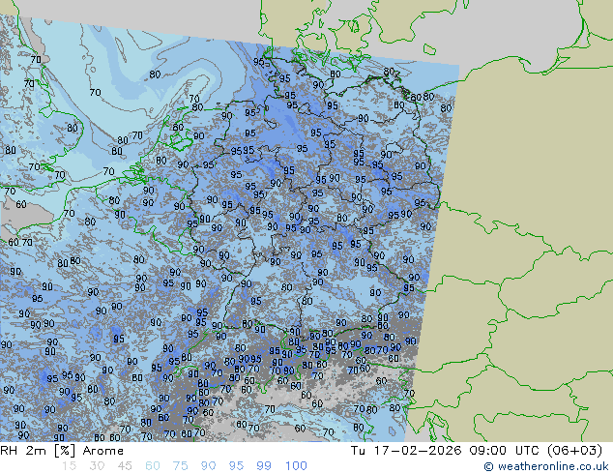613x474 pixels.
Task: Click legend value 95
Action: (236, 466)
